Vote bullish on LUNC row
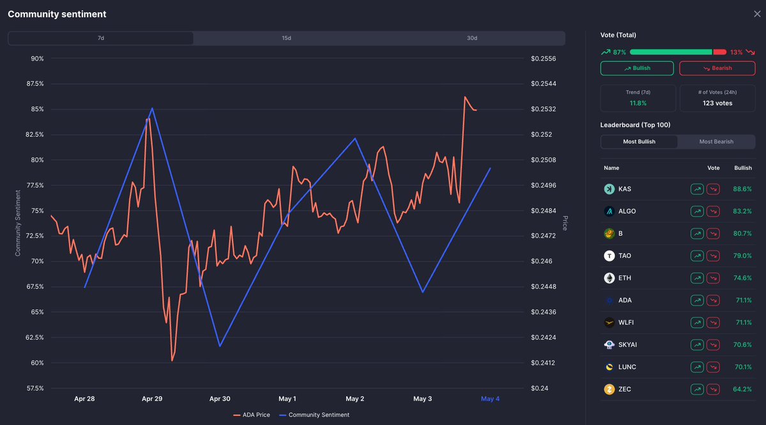Viewport: 766px width, 425px height. pos(697,367)
